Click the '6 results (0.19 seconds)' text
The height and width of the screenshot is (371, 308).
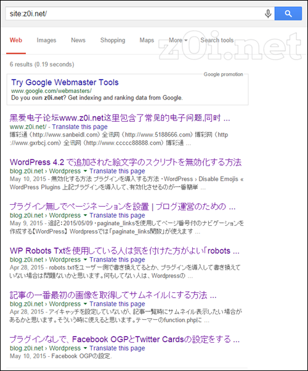pyautogui.click(x=42, y=65)
